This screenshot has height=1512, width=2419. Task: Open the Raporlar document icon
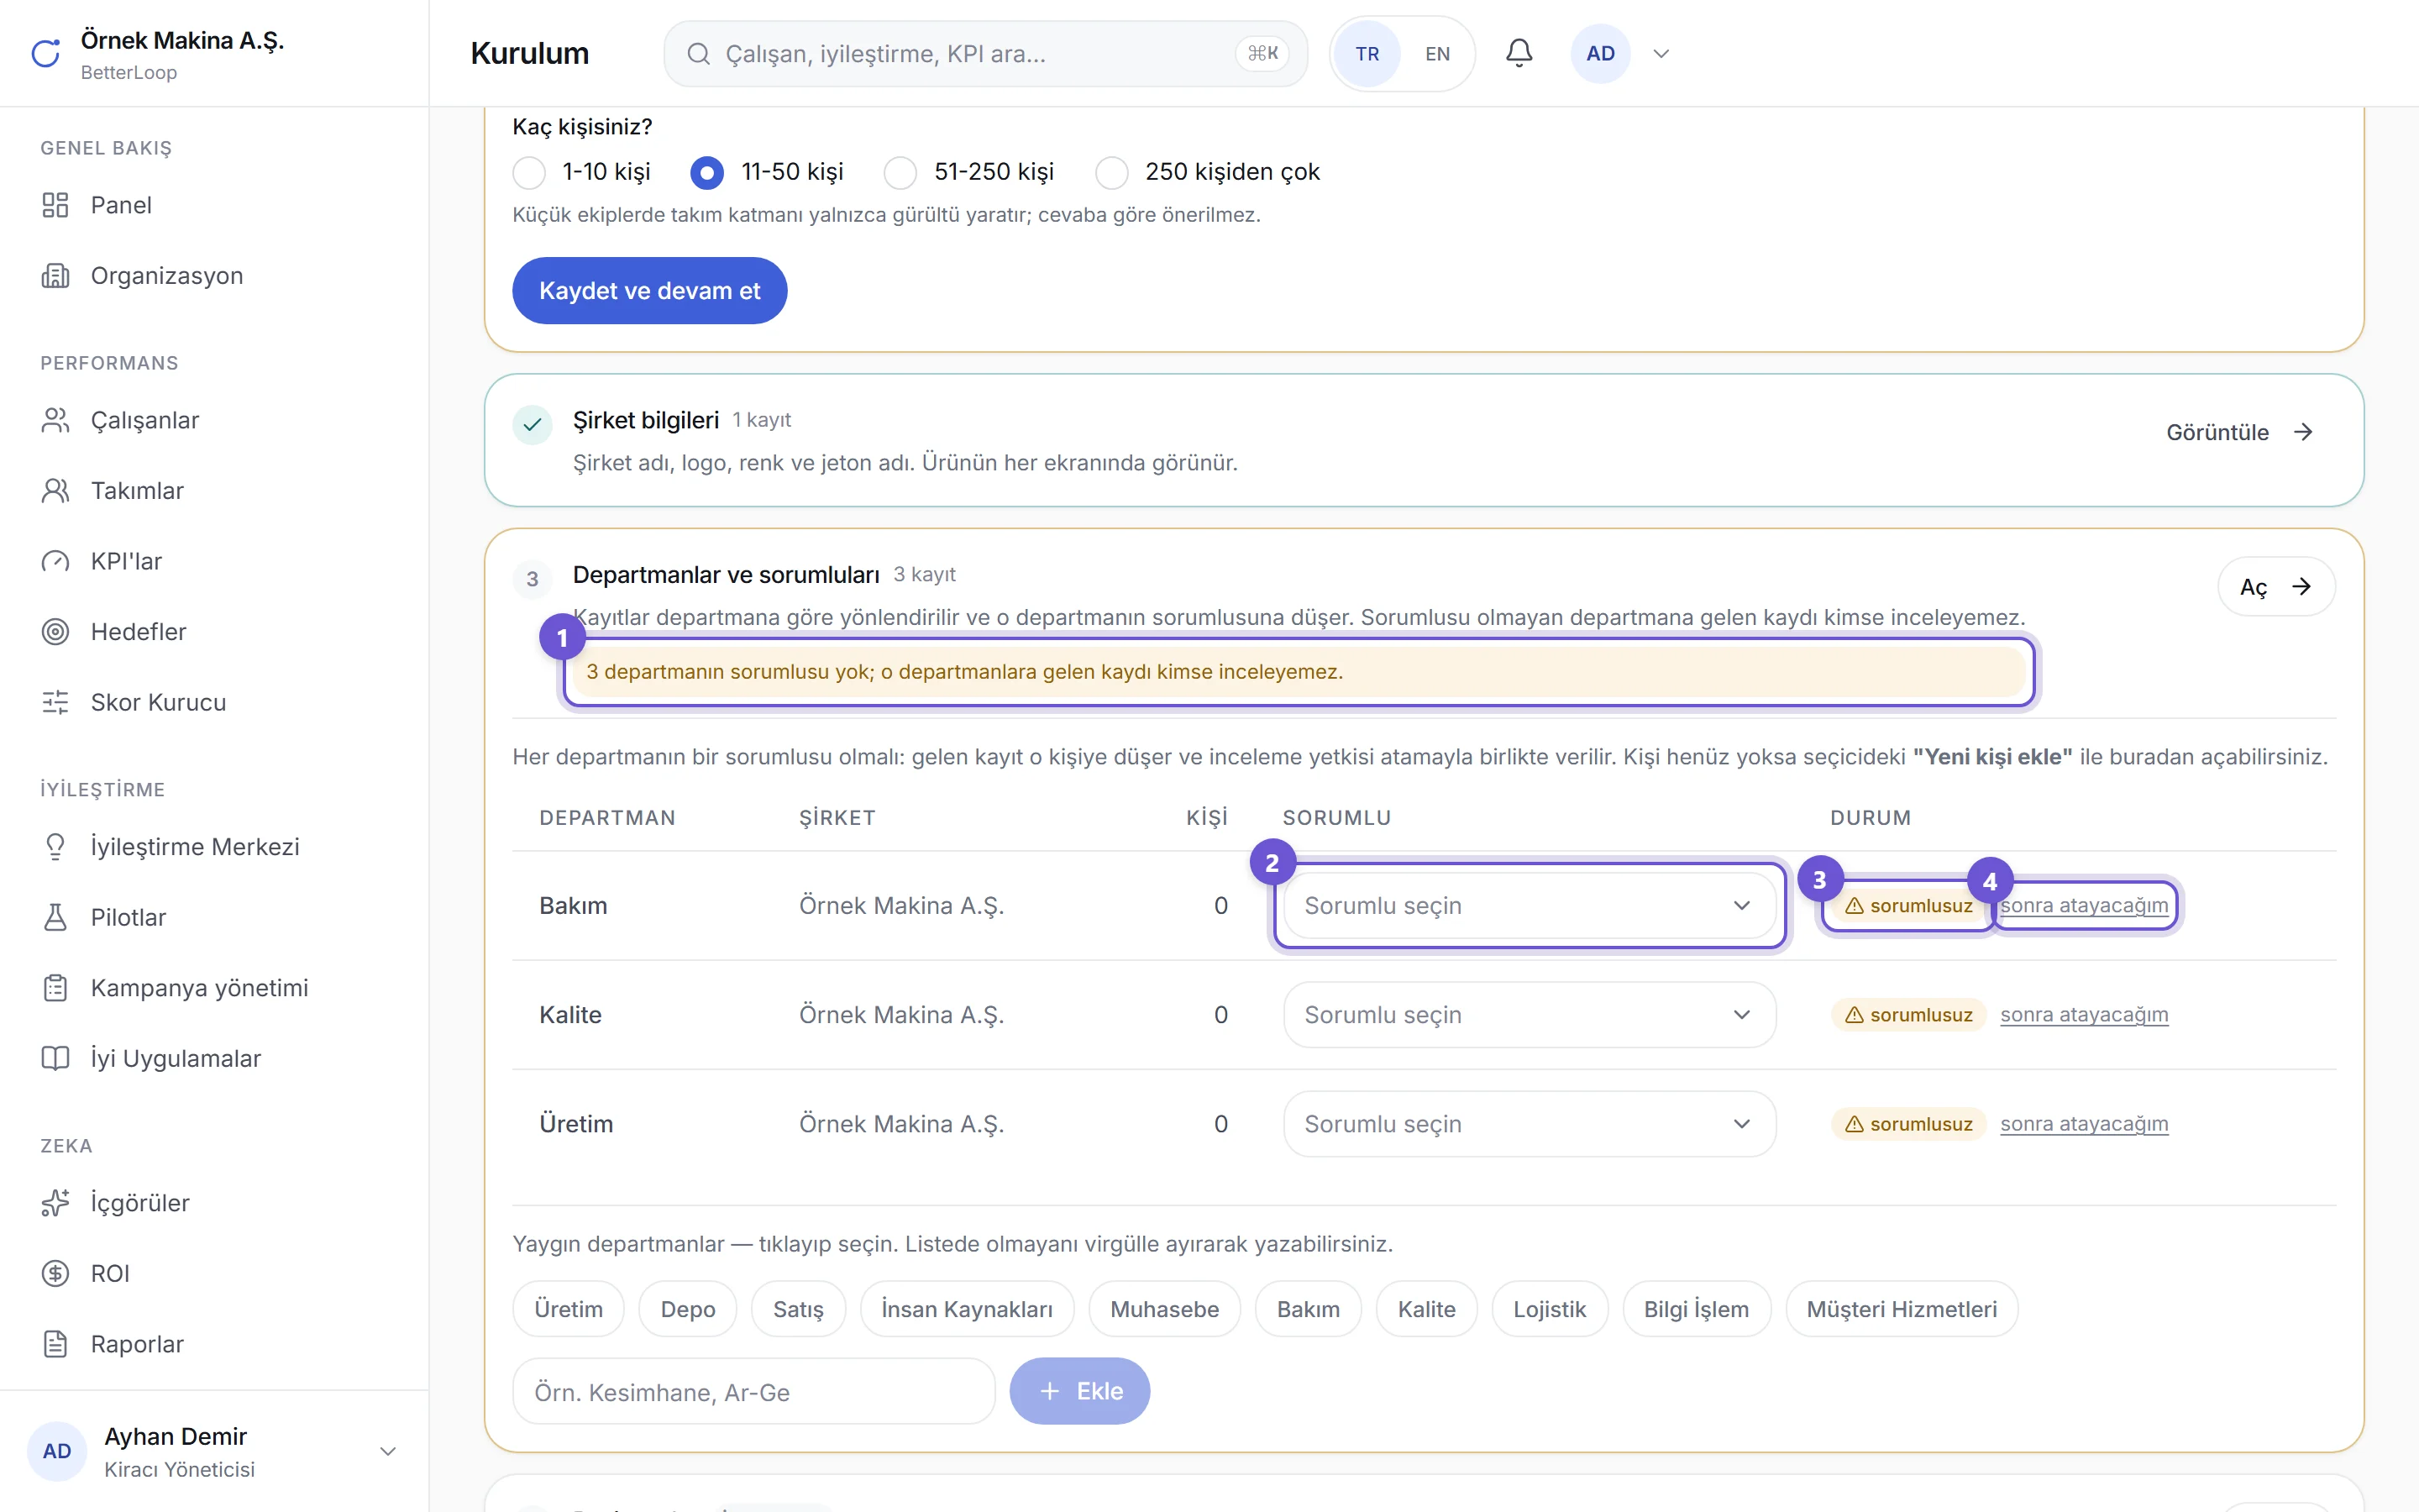click(x=55, y=1343)
